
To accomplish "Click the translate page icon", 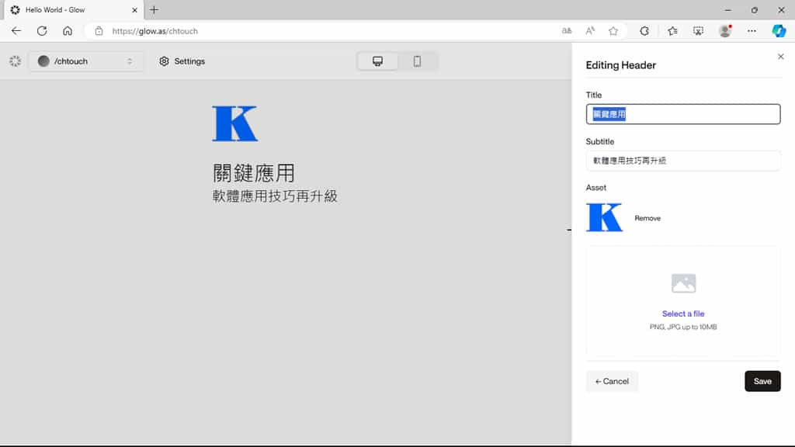I will (566, 31).
